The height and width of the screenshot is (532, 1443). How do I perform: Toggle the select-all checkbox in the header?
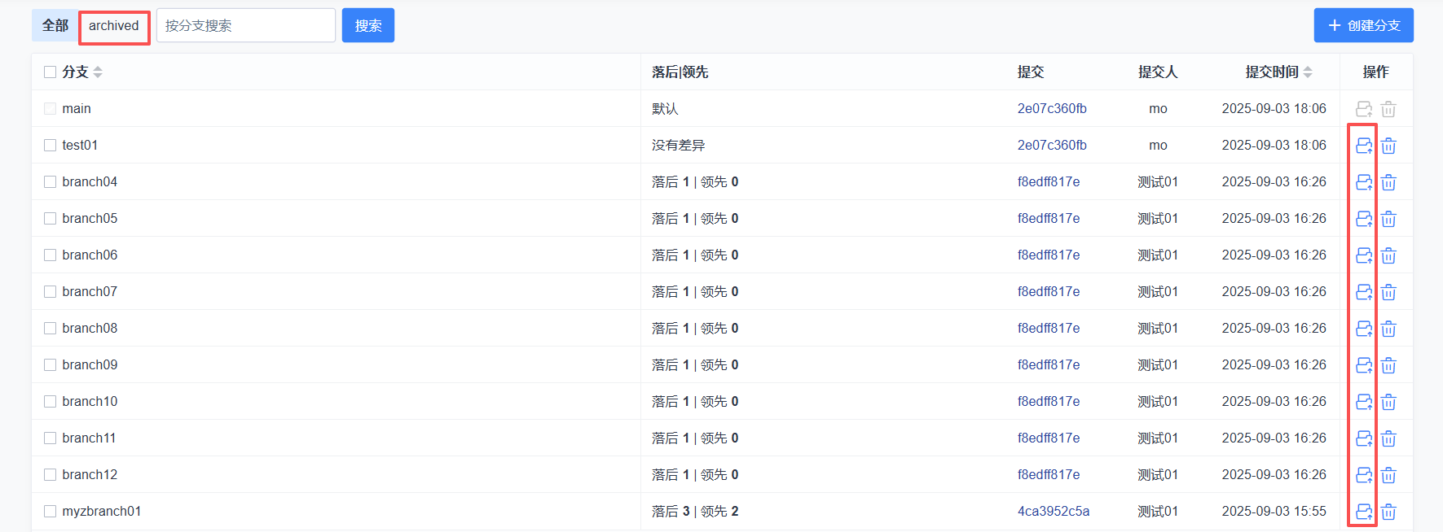[51, 72]
